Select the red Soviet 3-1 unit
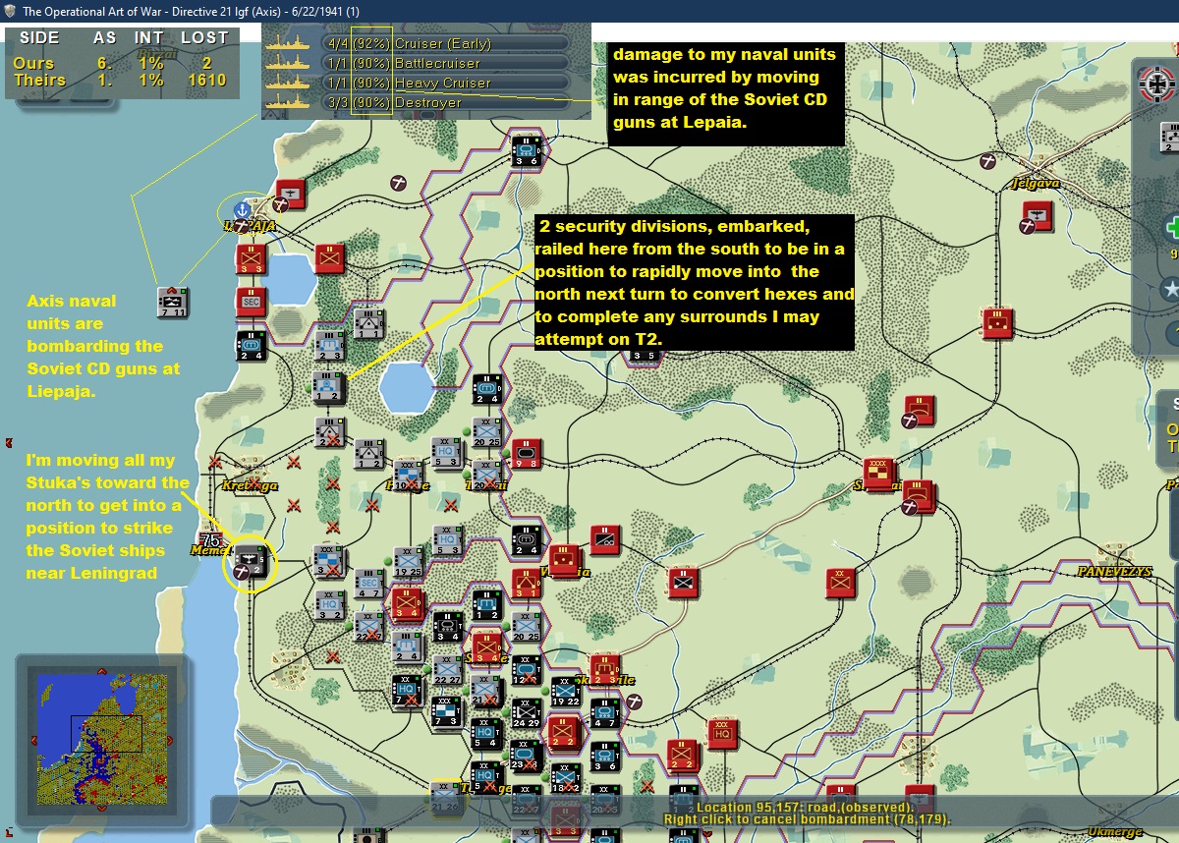The height and width of the screenshot is (843, 1179). [x=527, y=584]
